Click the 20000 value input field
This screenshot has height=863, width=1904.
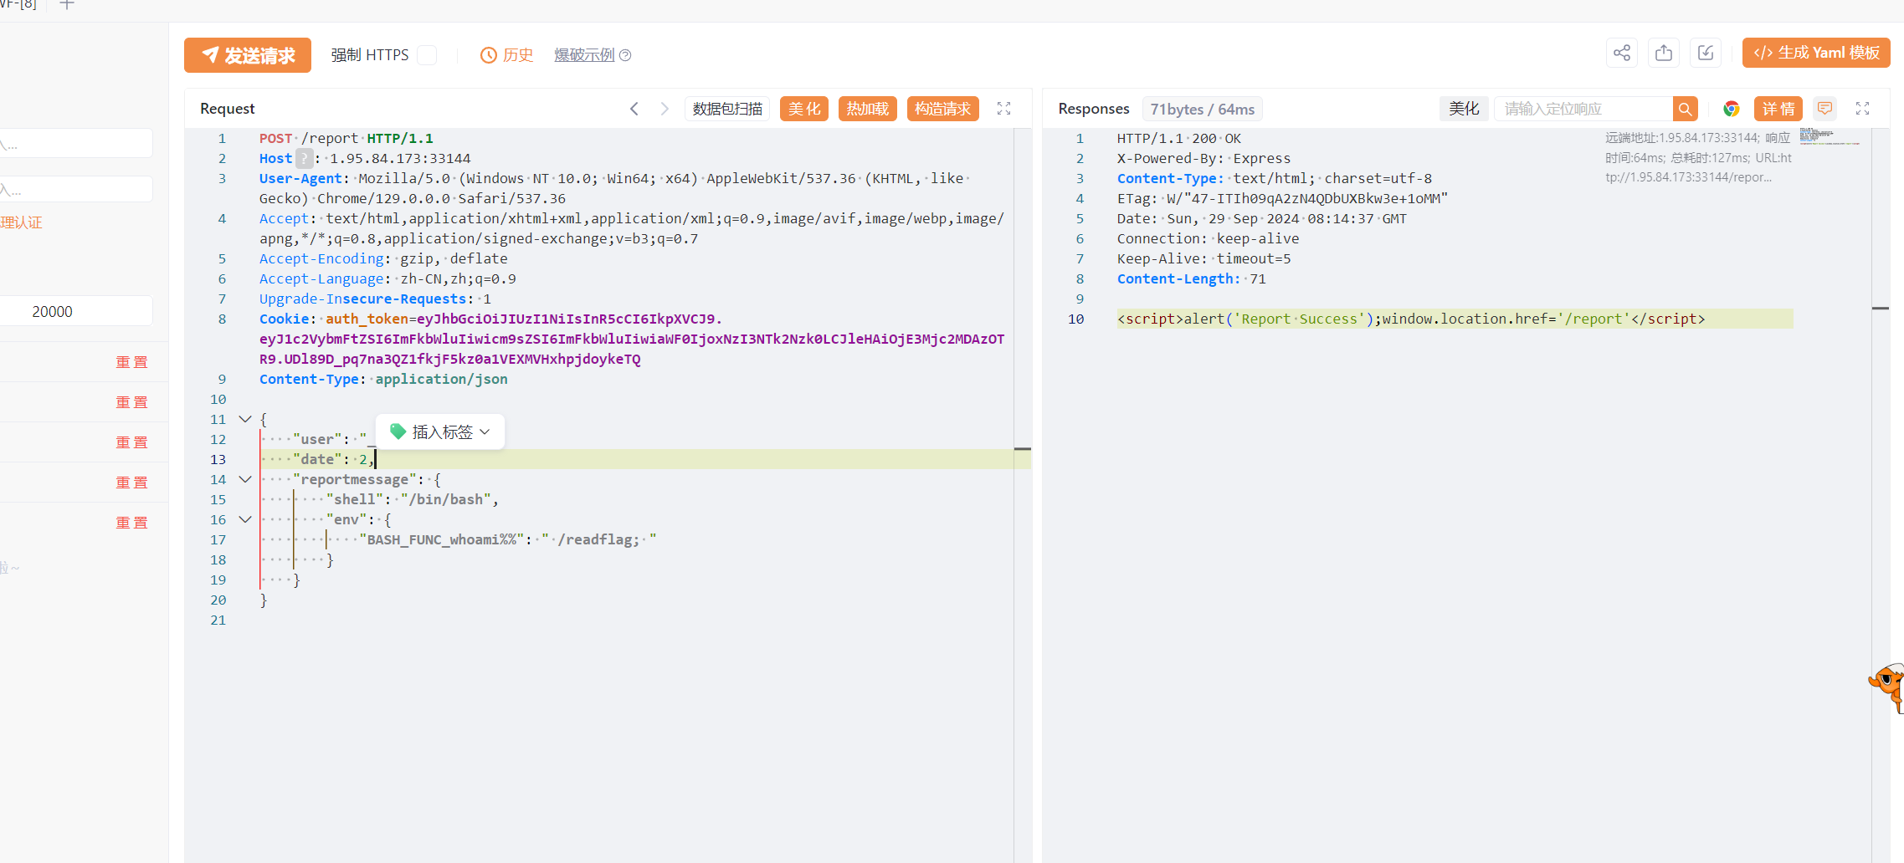tap(75, 311)
